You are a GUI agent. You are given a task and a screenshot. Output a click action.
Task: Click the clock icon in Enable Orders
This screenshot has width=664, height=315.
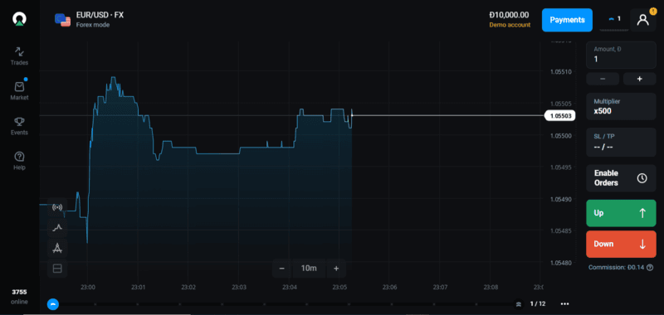[x=642, y=178]
